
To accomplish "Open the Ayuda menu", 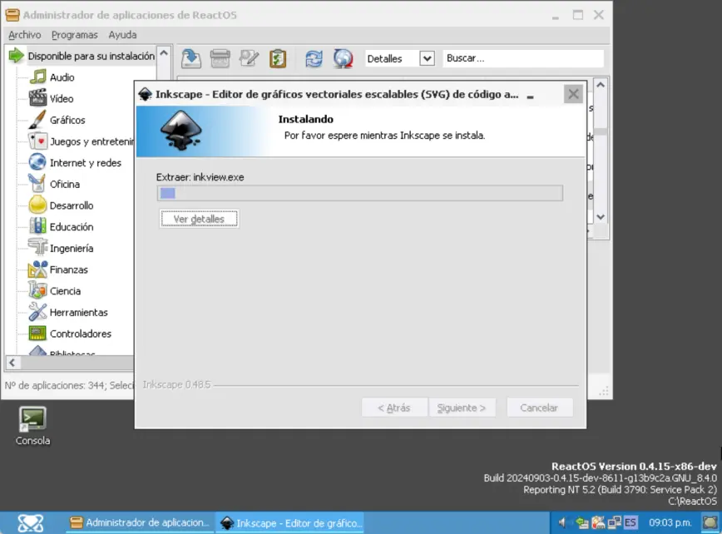I will pyautogui.click(x=122, y=35).
